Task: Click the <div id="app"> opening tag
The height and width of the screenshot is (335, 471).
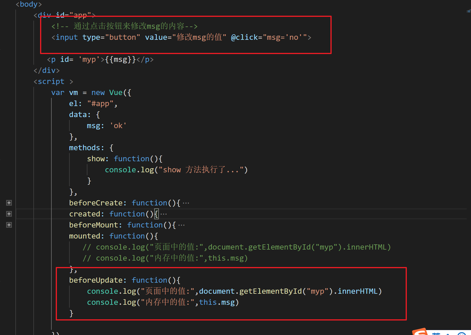Action: pyautogui.click(x=64, y=15)
